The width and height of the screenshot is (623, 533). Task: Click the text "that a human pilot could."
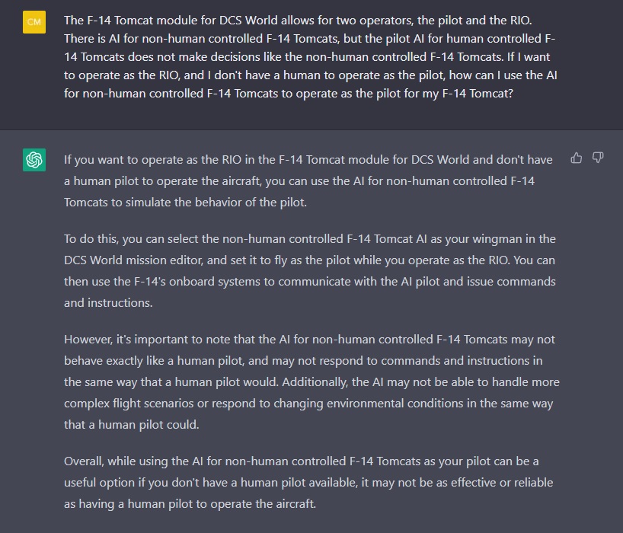pos(131,424)
